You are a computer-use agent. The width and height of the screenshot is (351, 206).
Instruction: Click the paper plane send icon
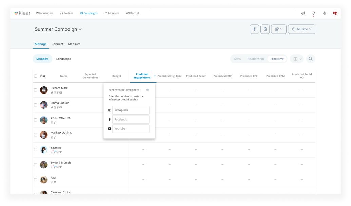tap(303, 13)
